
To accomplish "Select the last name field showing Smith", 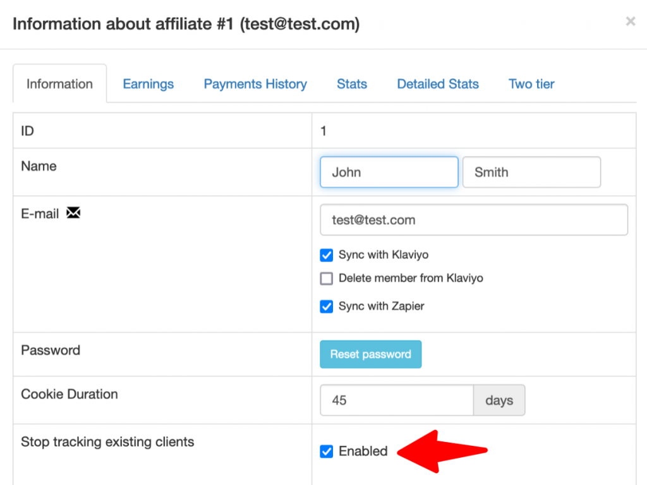I will pos(531,172).
